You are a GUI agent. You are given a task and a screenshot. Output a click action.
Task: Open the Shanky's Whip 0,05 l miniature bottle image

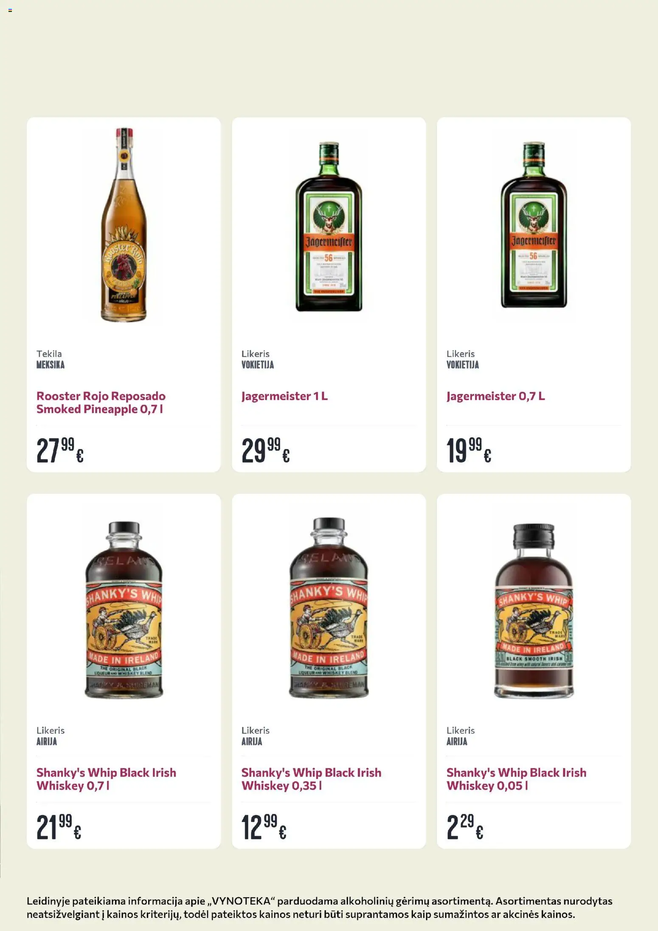[x=534, y=610]
